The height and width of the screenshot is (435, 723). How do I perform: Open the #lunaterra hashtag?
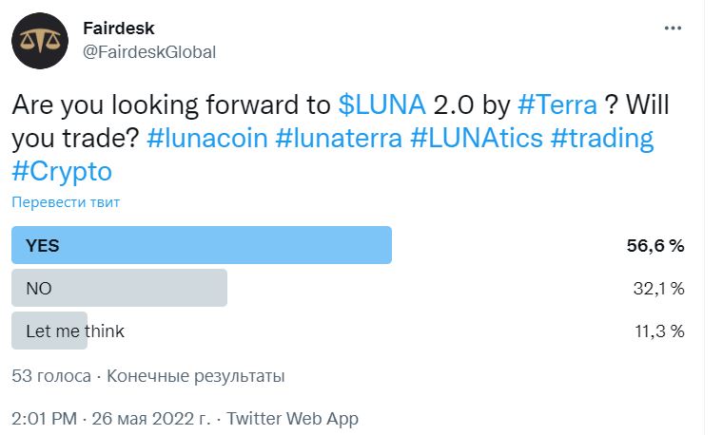(339, 138)
